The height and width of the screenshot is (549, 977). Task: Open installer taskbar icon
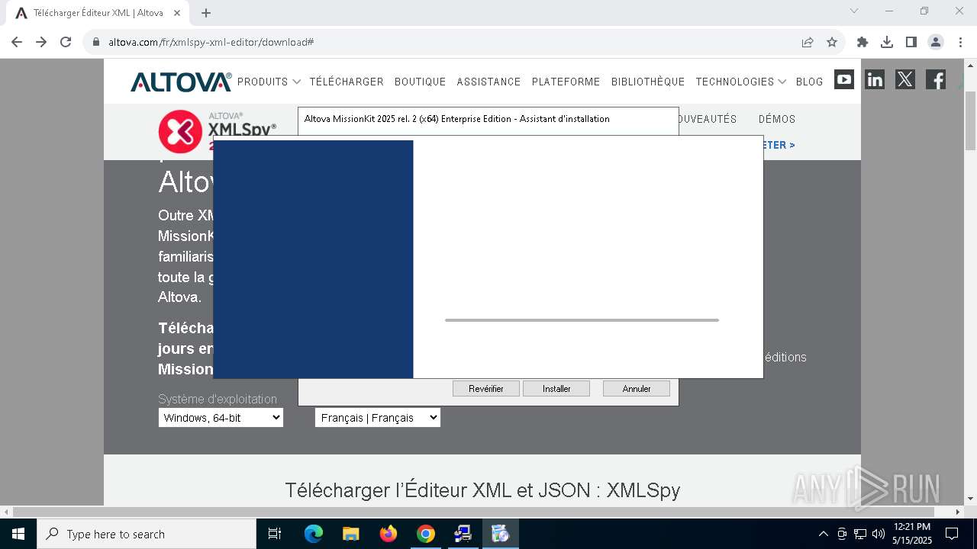pyautogui.click(x=500, y=534)
